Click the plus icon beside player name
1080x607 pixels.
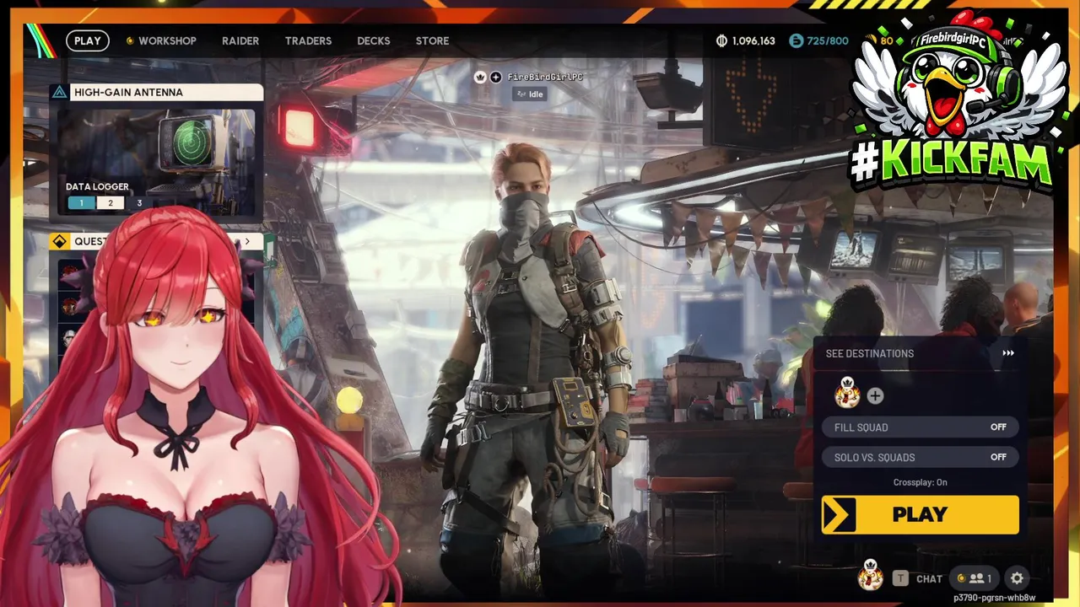point(495,77)
